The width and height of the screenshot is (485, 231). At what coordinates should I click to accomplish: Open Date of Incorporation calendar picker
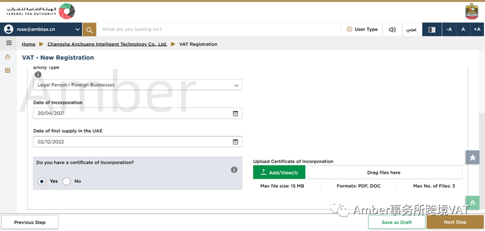coord(235,113)
